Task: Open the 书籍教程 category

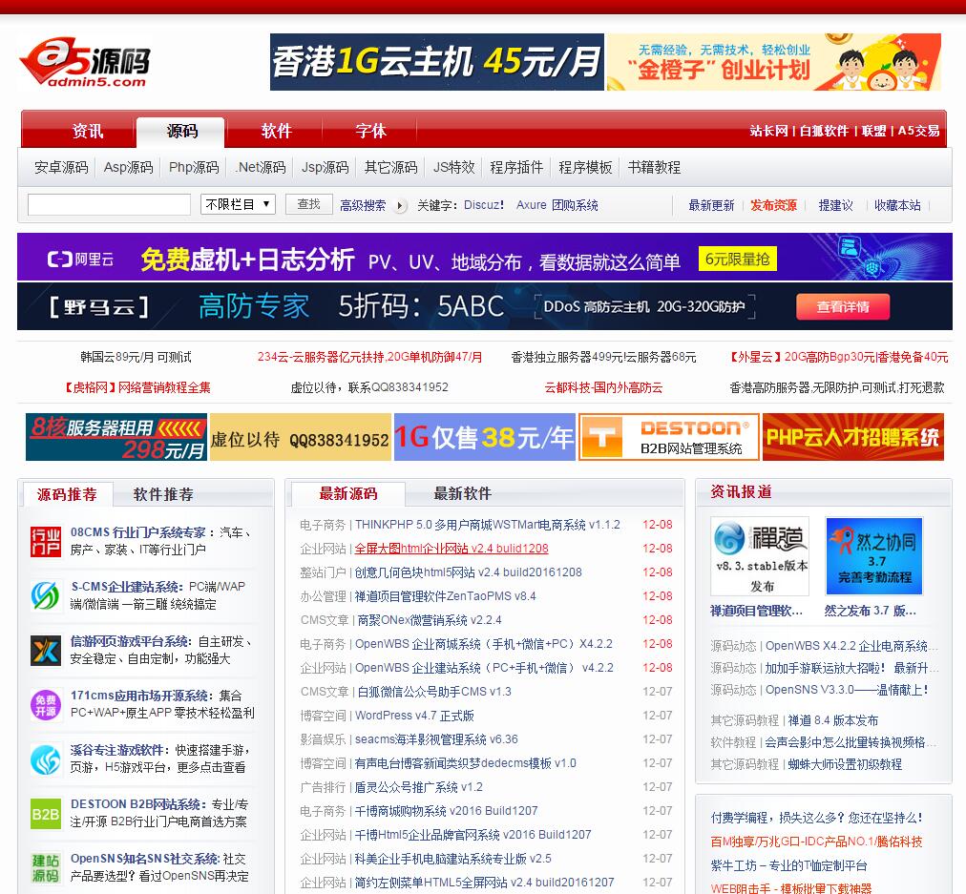Action: 654,168
